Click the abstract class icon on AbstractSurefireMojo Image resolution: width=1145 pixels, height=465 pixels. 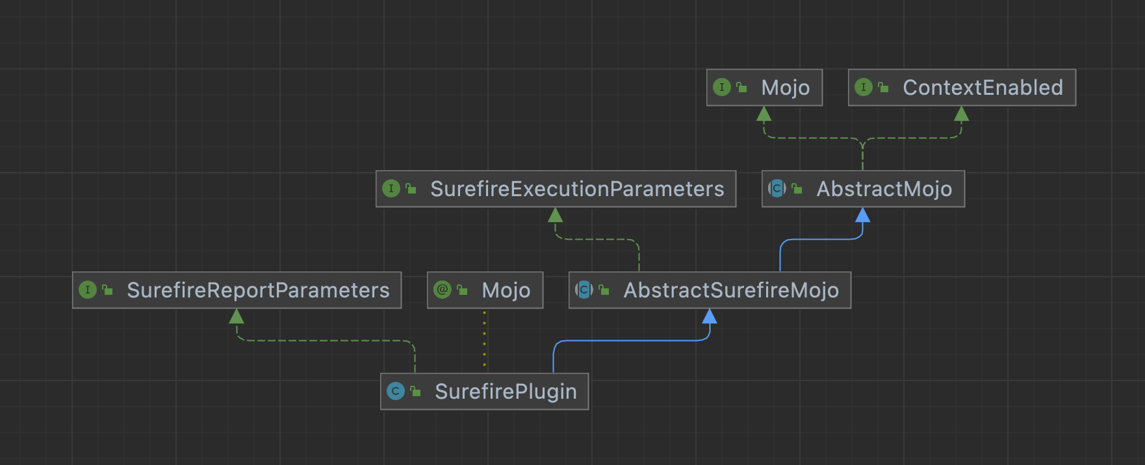(584, 290)
